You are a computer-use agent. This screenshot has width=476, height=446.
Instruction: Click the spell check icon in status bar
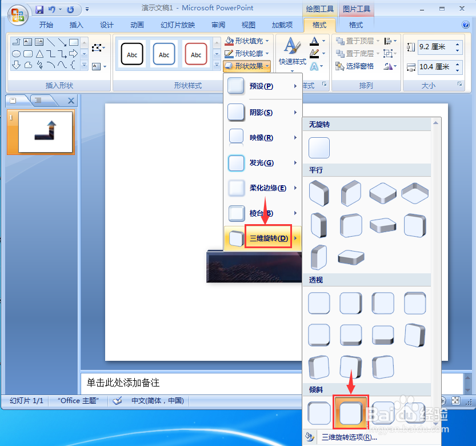[118, 401]
